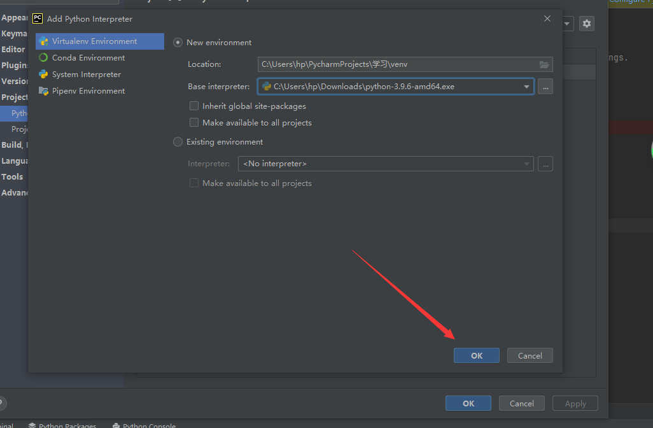Screen dimensions: 653x428
Task: Open the settings gear icon in Settings window
Action: [x=587, y=24]
